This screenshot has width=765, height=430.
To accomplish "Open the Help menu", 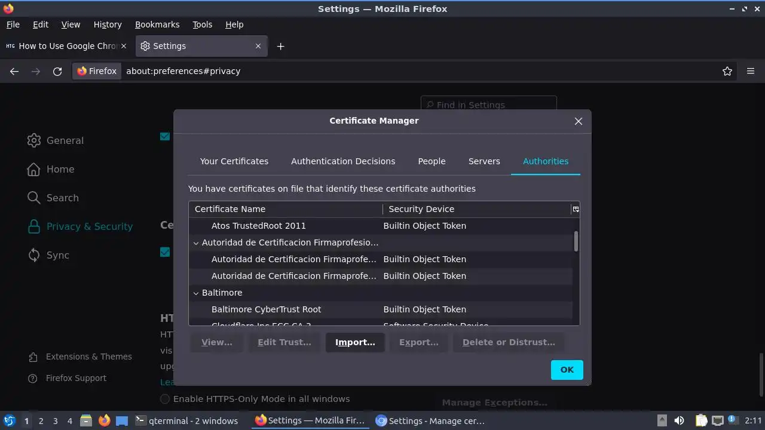I will [234, 24].
